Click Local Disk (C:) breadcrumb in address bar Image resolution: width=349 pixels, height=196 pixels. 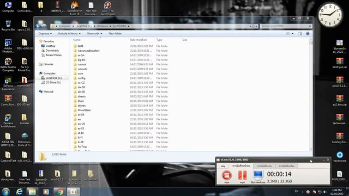click(83, 26)
